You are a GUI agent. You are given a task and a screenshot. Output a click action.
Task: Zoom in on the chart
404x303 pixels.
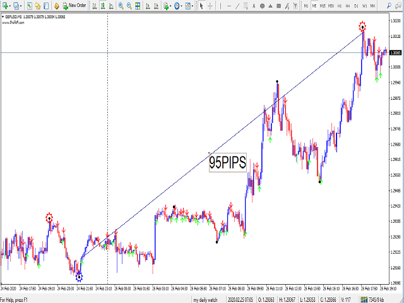(121, 6)
